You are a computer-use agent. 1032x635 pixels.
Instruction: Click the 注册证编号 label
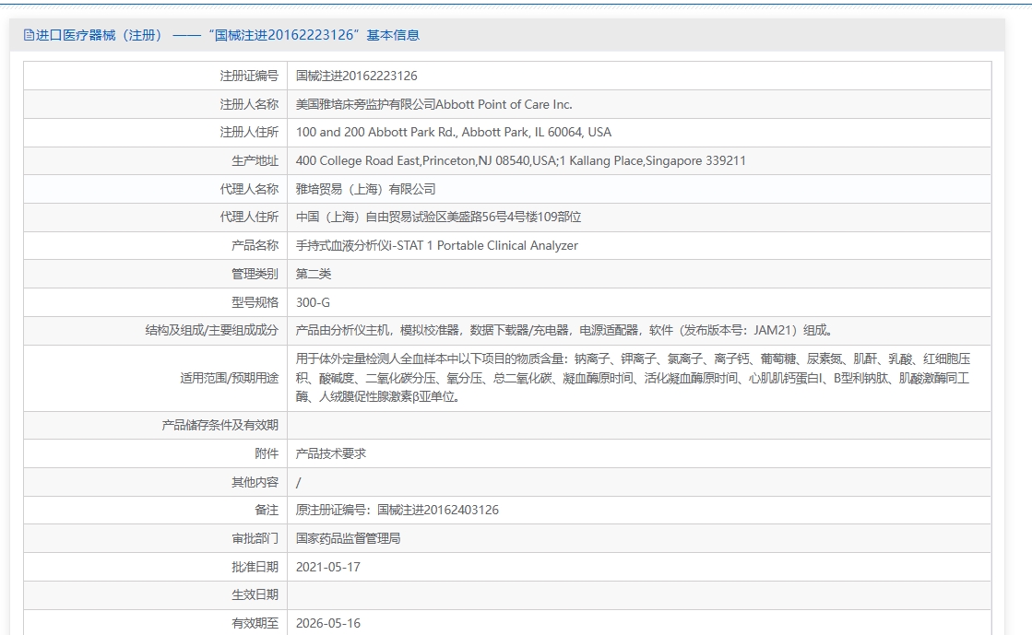tap(249, 76)
